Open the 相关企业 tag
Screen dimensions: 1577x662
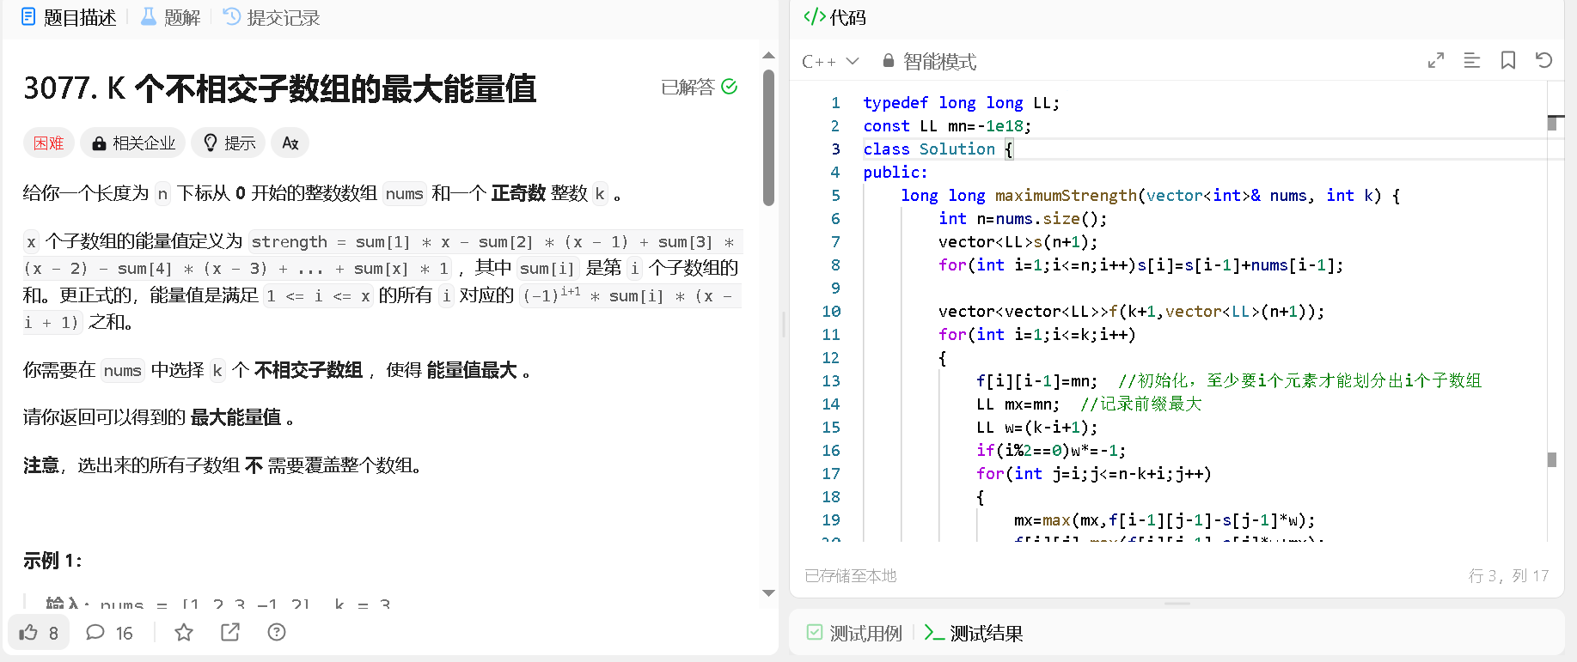(x=133, y=143)
